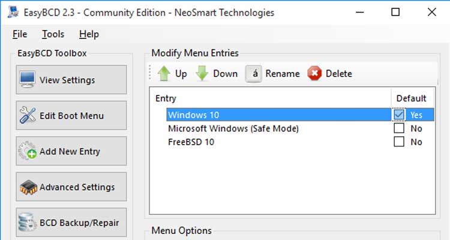
Task: Check default box for Microsoft Windows Safe Mode
Action: tap(399, 128)
